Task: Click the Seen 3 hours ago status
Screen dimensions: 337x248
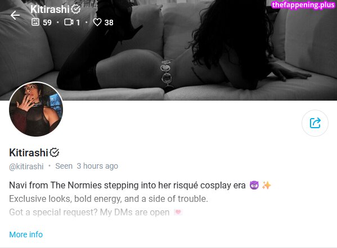Action: [x=87, y=166]
